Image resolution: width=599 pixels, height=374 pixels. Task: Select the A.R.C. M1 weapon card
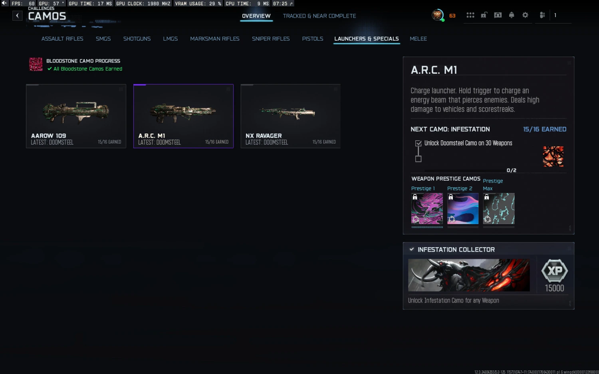tap(183, 116)
